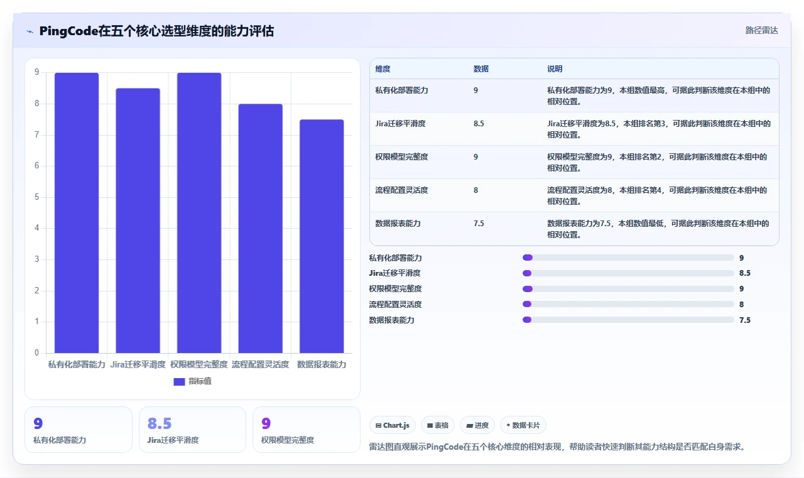Click the Chart.js tag chip
Screen dimensions: 804x478
(x=392, y=425)
